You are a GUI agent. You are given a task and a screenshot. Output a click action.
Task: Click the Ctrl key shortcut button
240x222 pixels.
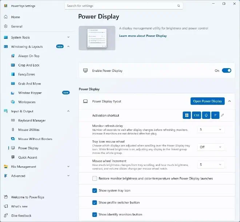coord(196,115)
